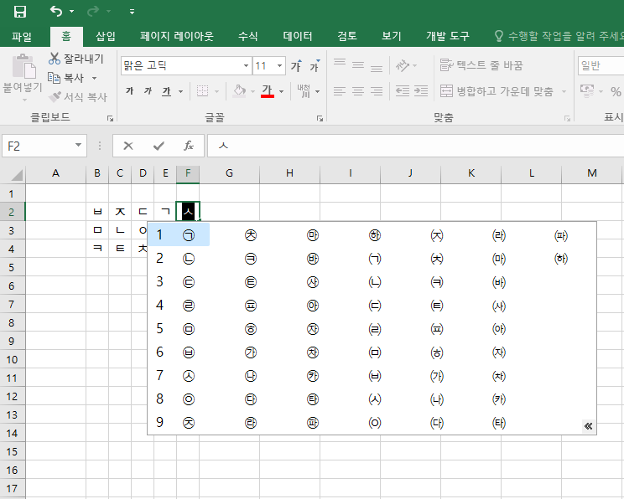
Task: Click the Save disk icon
Action: pos(20,12)
